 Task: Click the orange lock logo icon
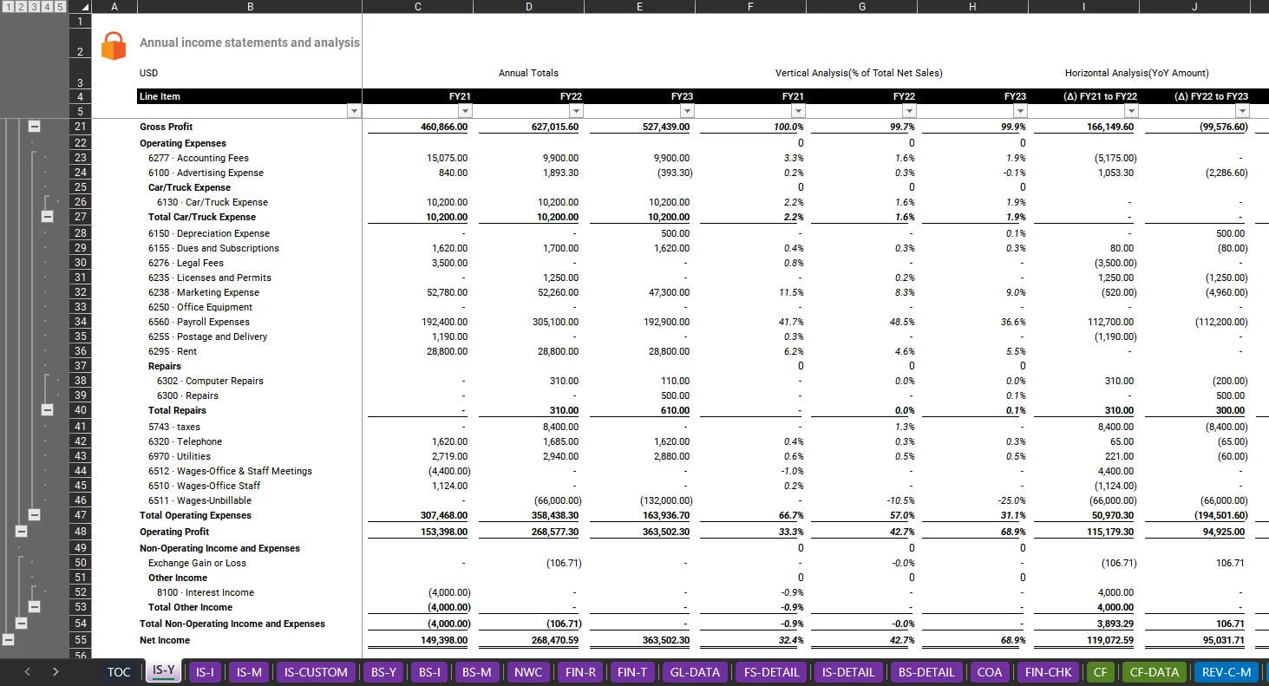click(114, 45)
